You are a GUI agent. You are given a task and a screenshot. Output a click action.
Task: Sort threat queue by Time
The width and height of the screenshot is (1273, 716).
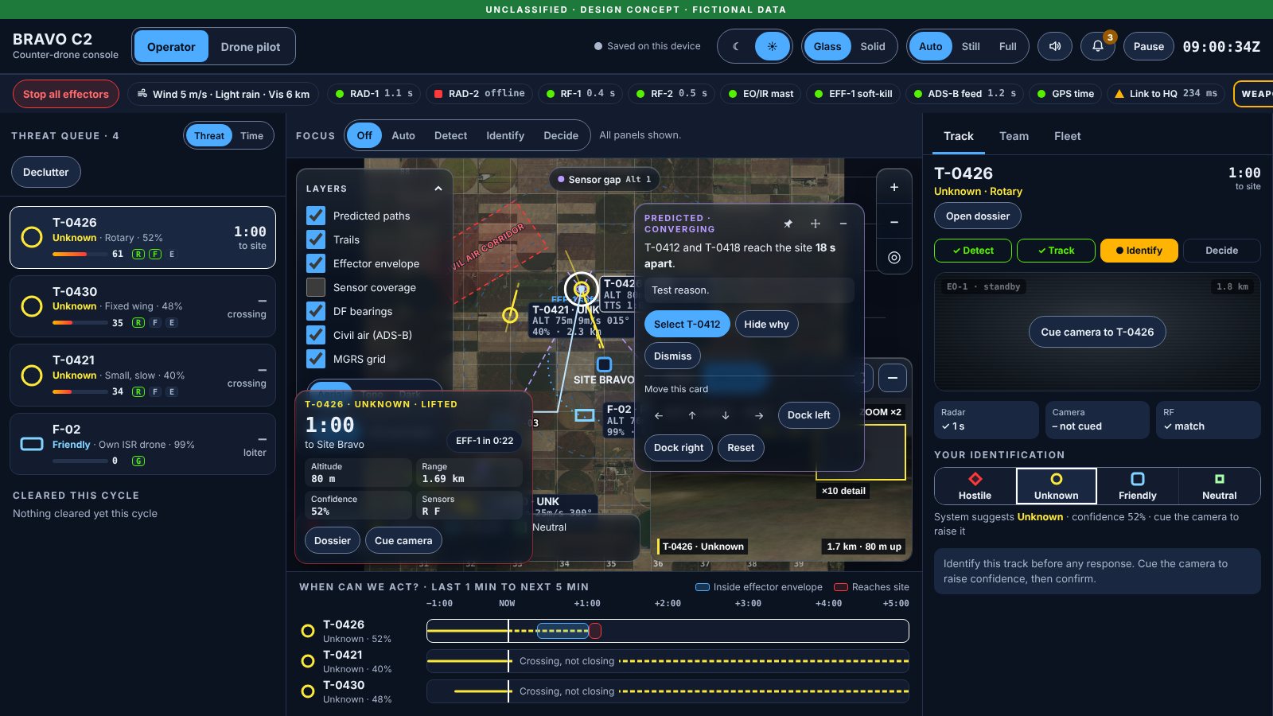[251, 135]
